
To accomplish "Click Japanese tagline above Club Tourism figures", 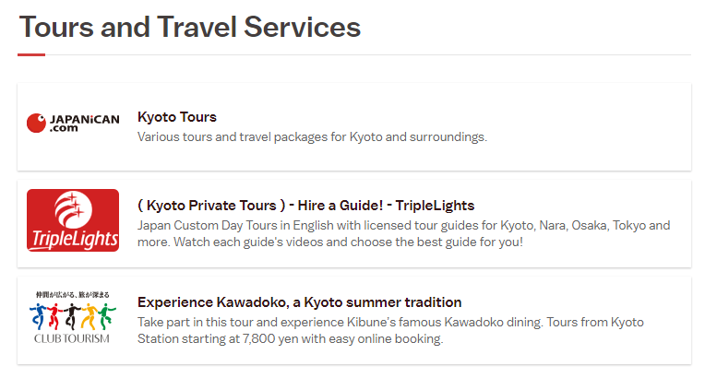I will click(x=72, y=295).
